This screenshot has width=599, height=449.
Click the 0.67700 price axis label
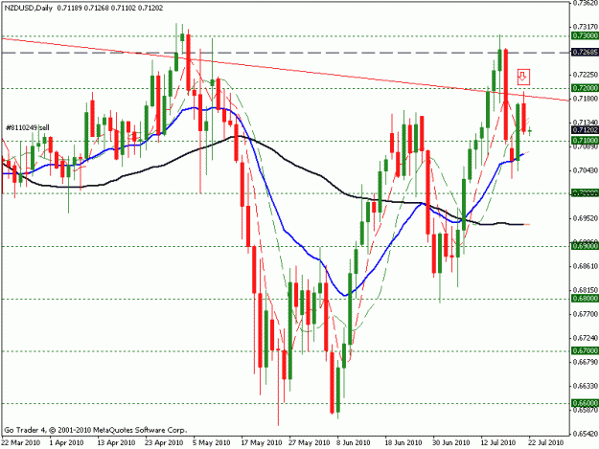click(x=586, y=314)
